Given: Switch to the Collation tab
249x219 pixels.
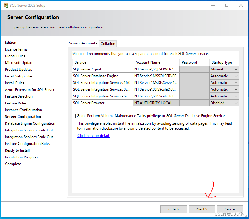Looking at the screenshot, I should (108, 43).
